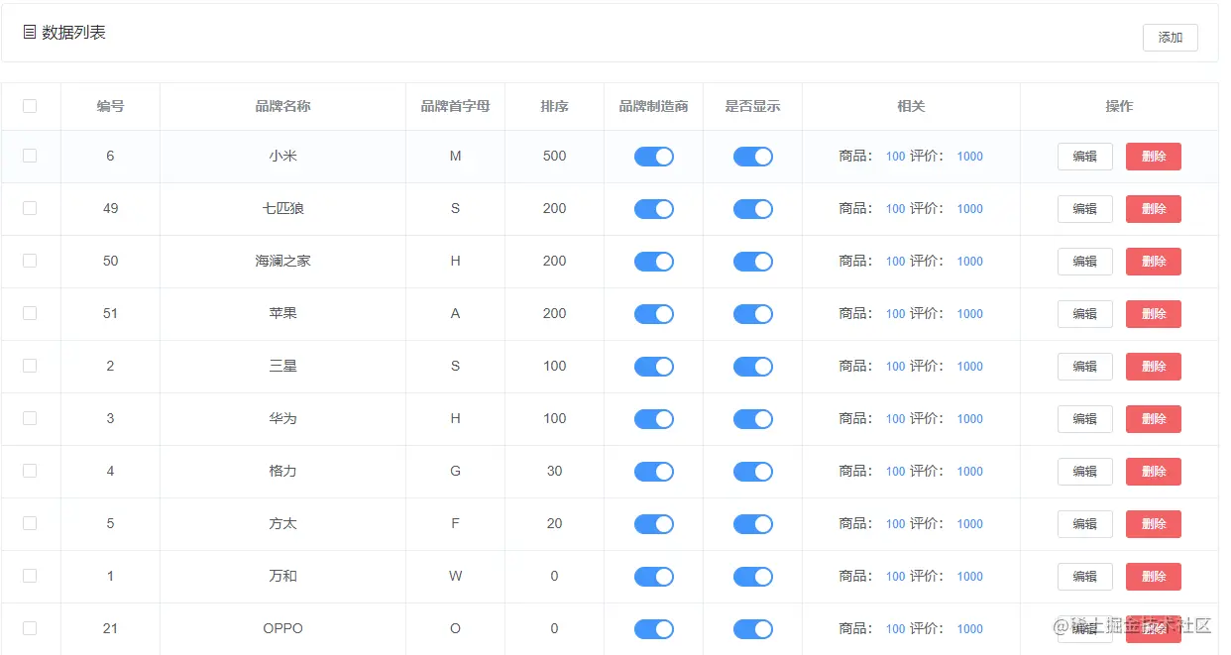Image resolution: width=1231 pixels, height=655 pixels.
Task: Edit the 苹果 brand row
Action: pyautogui.click(x=1085, y=314)
